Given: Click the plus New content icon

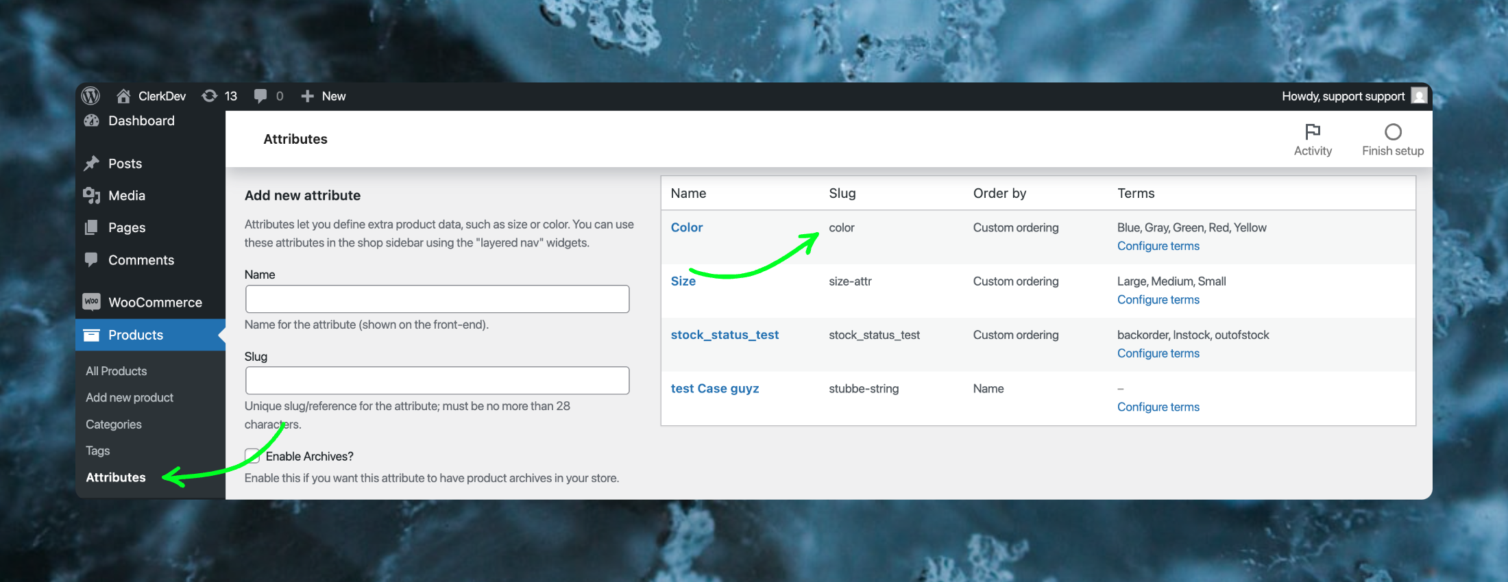Looking at the screenshot, I should coord(308,96).
